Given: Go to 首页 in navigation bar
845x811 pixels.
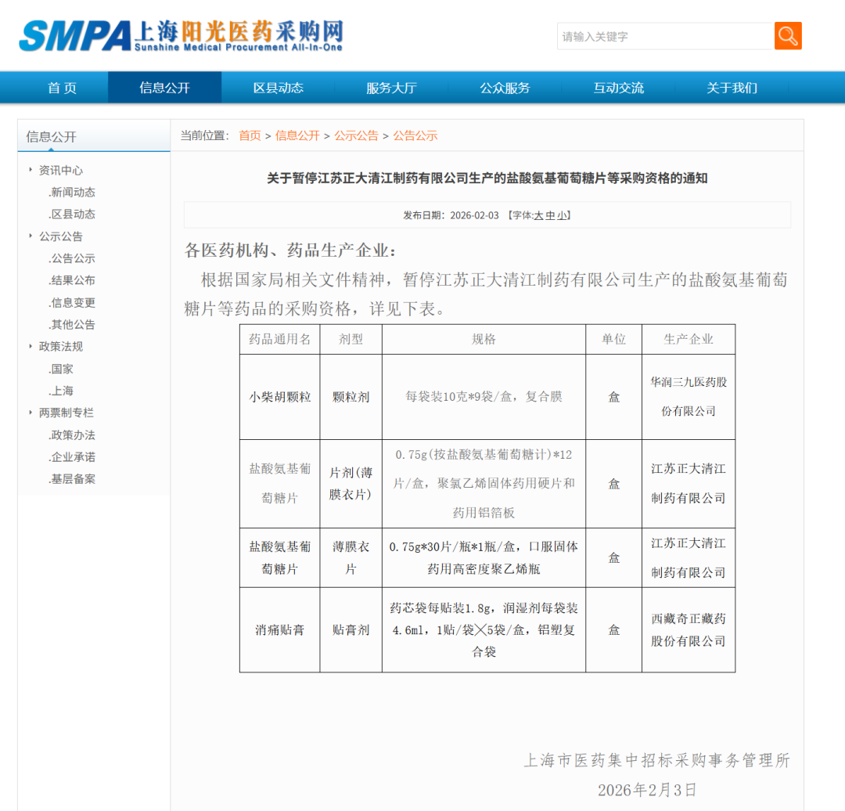Looking at the screenshot, I should pyautogui.click(x=62, y=88).
